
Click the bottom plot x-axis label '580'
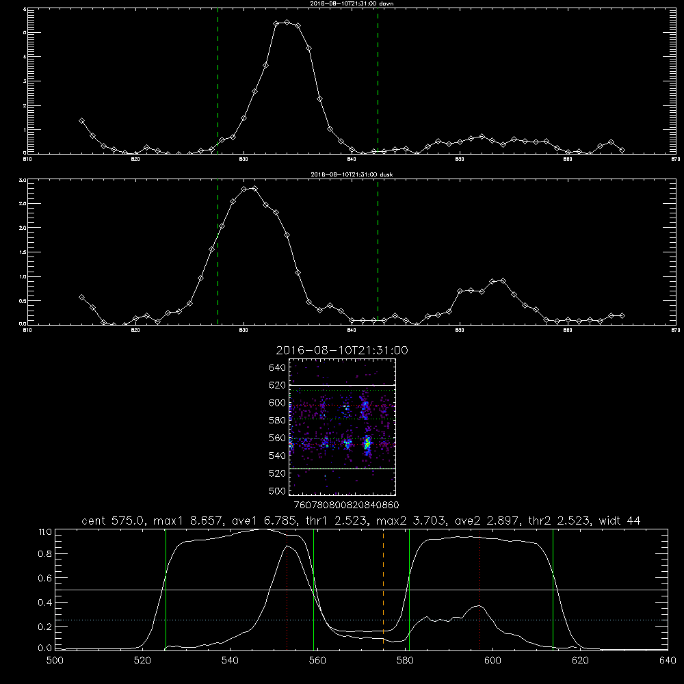coord(405,661)
